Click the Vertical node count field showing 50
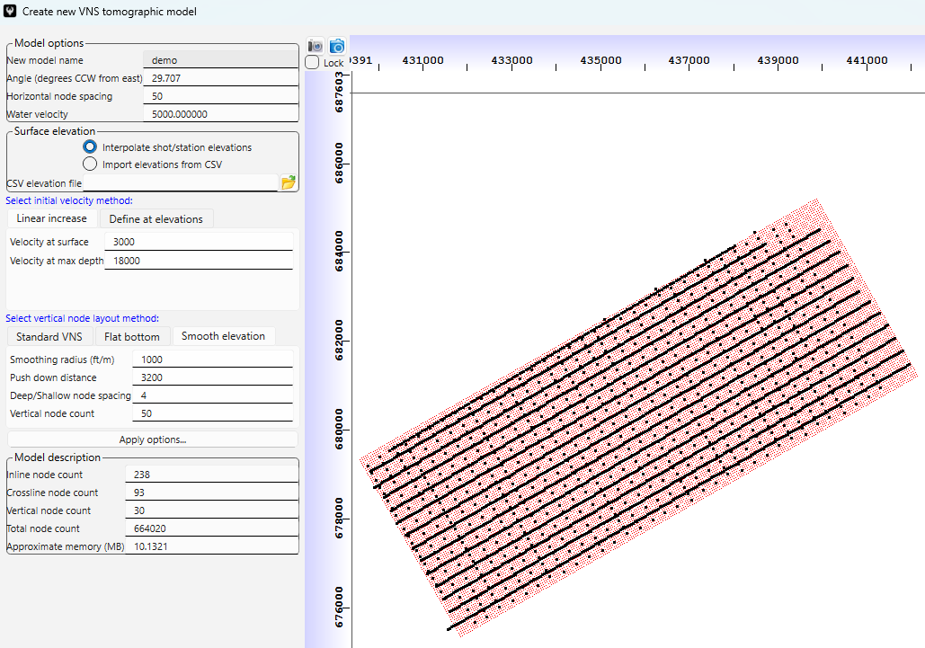The height and width of the screenshot is (648, 925). 213,413
